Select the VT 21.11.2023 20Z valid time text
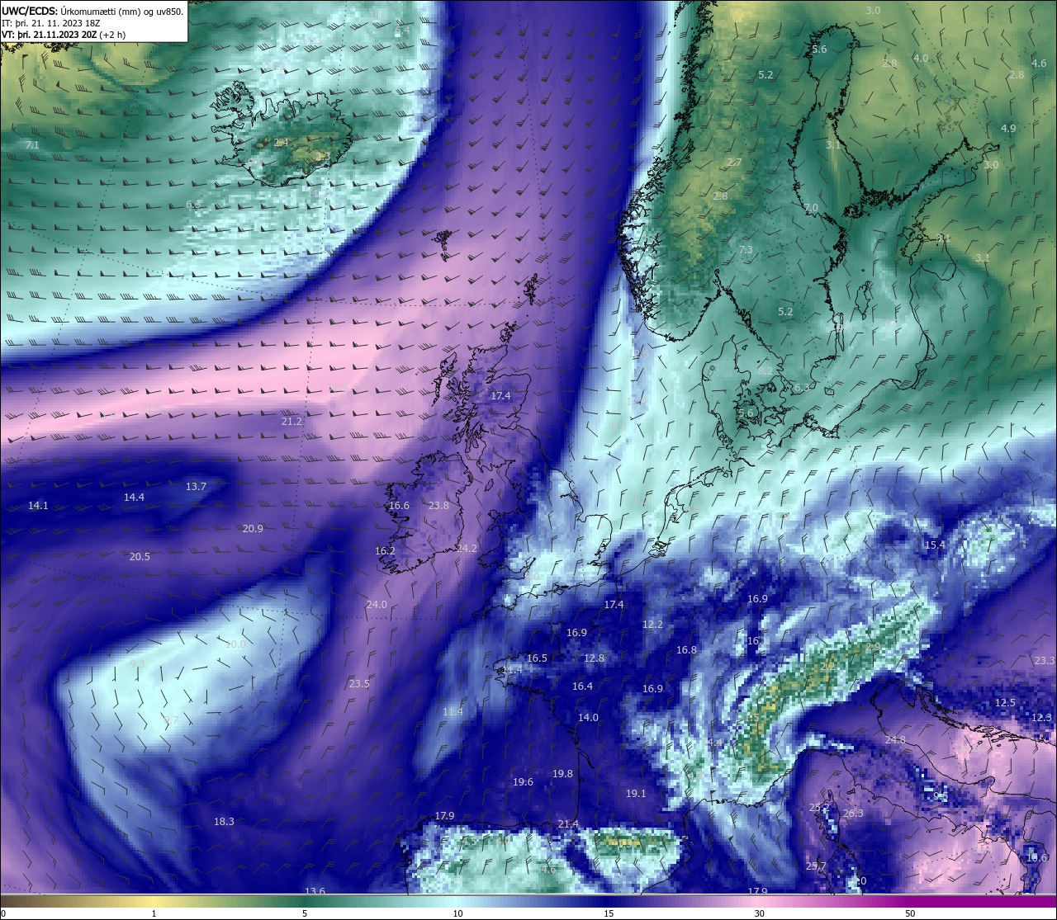 pos(64,35)
